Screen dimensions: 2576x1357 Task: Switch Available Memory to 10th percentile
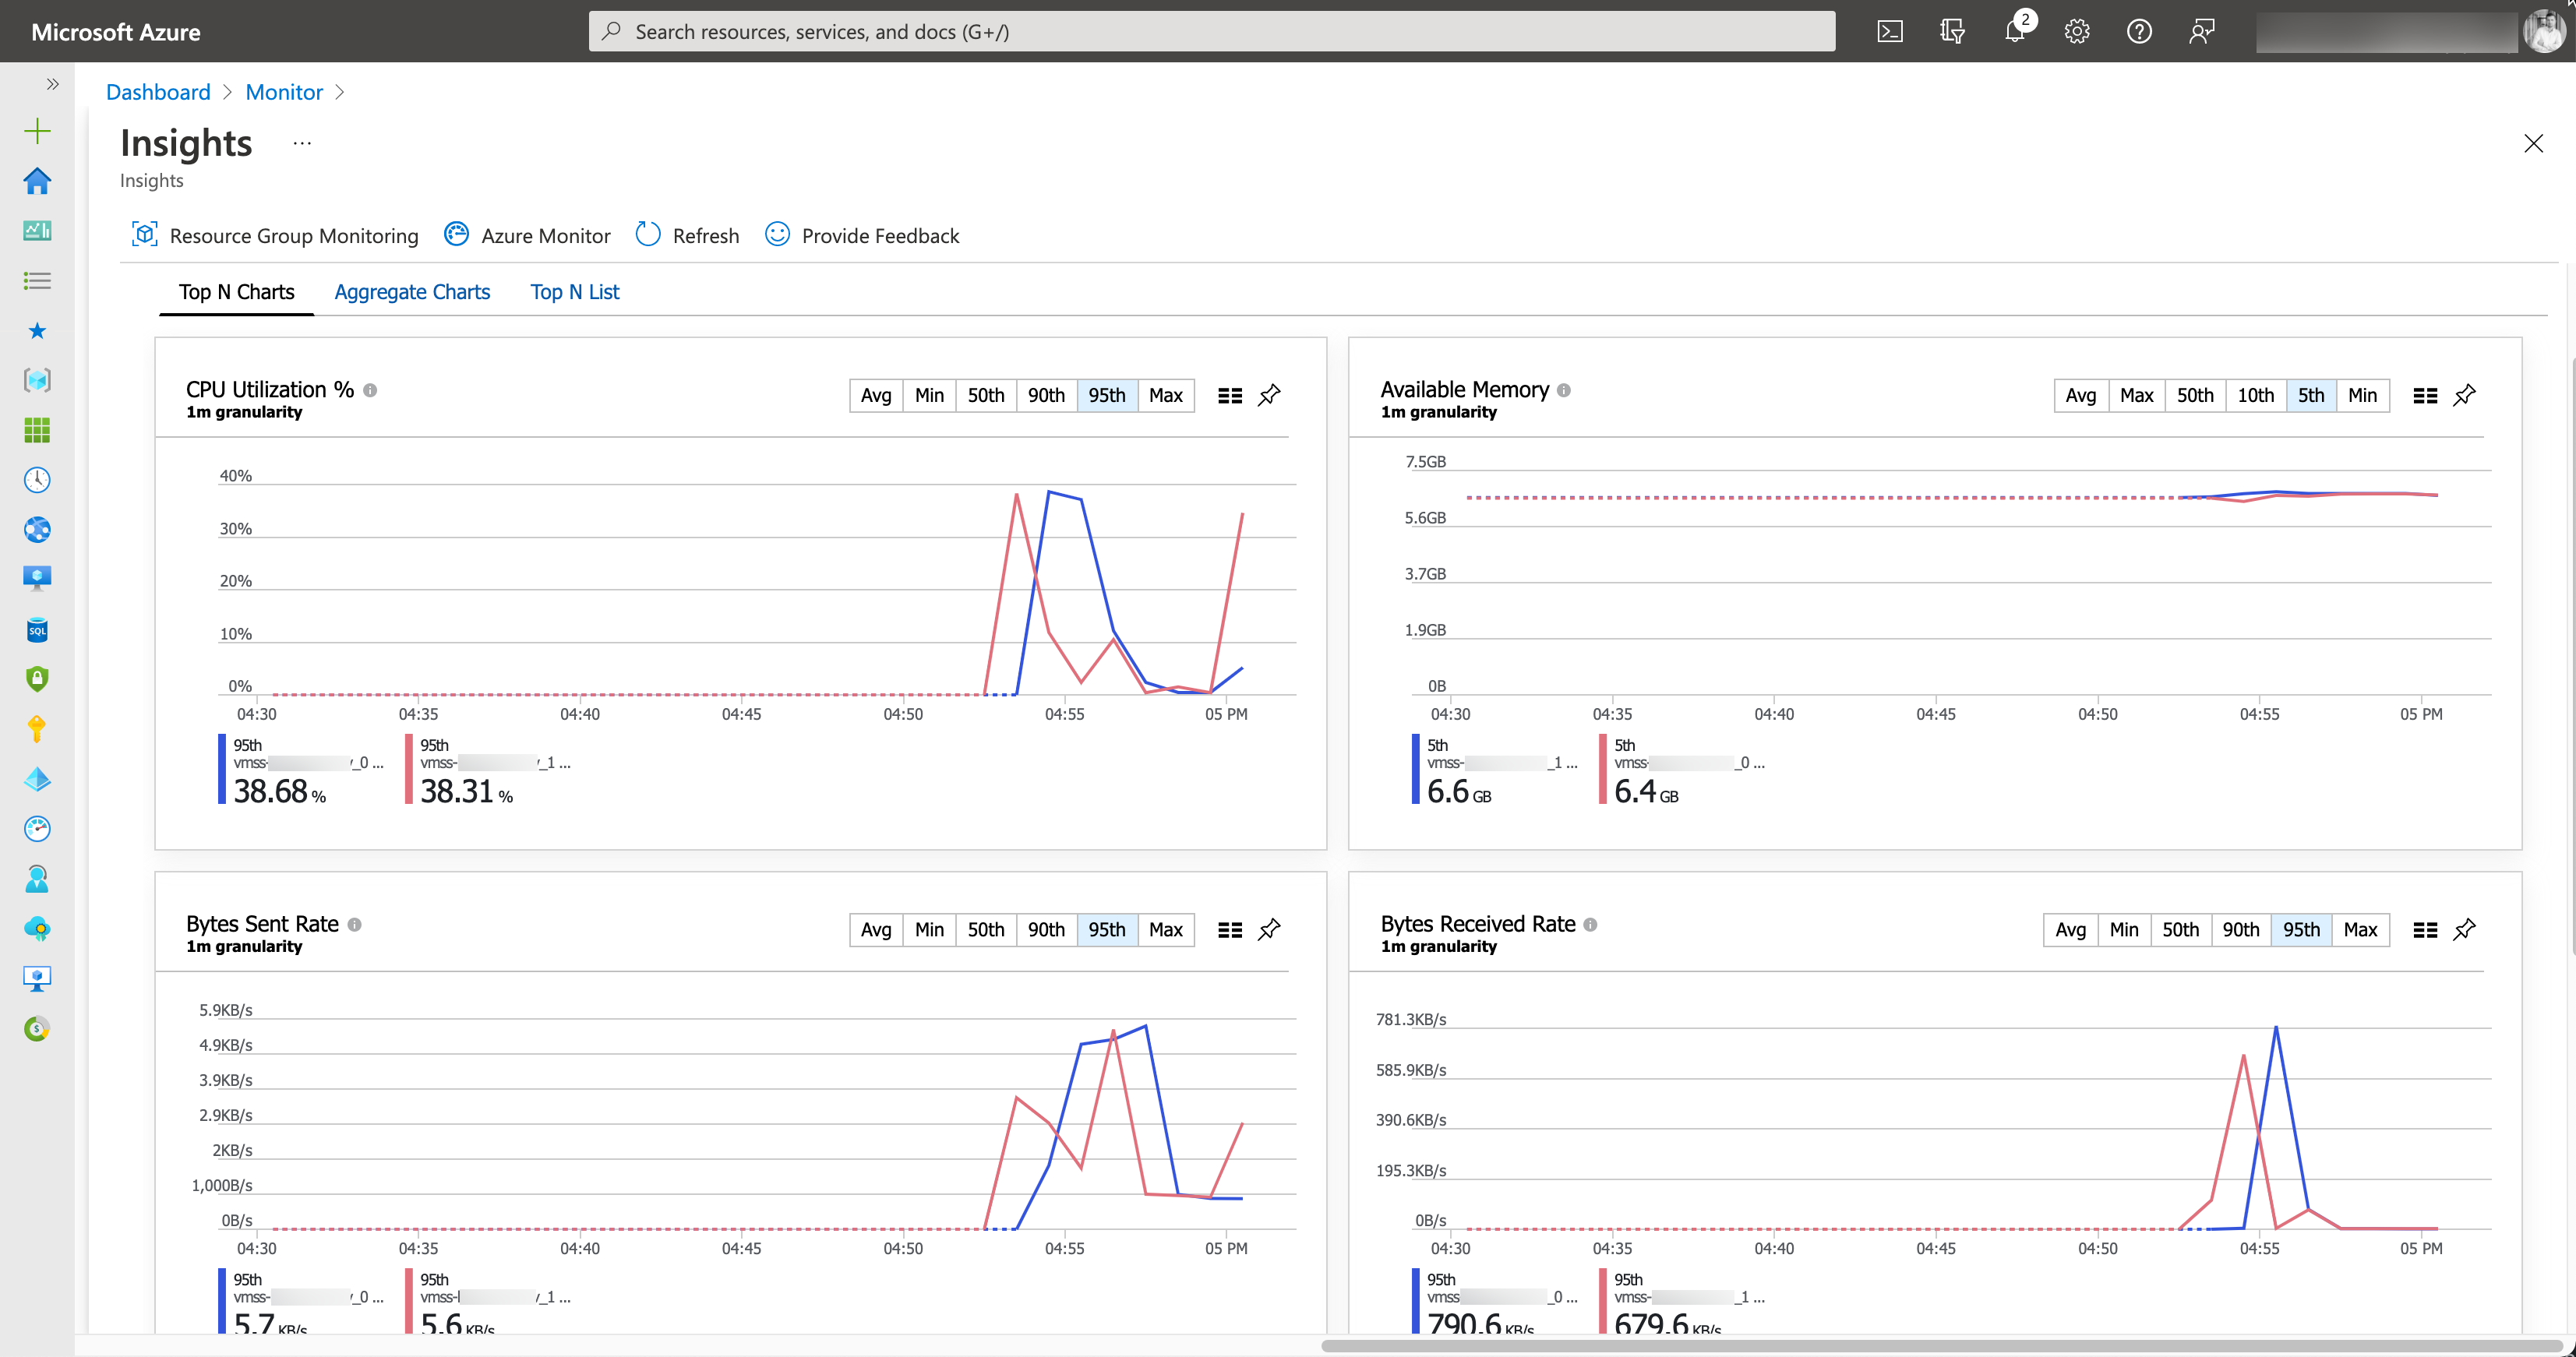coord(2255,395)
